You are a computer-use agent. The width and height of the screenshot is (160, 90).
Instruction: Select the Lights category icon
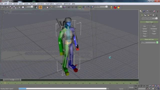(148, 15)
